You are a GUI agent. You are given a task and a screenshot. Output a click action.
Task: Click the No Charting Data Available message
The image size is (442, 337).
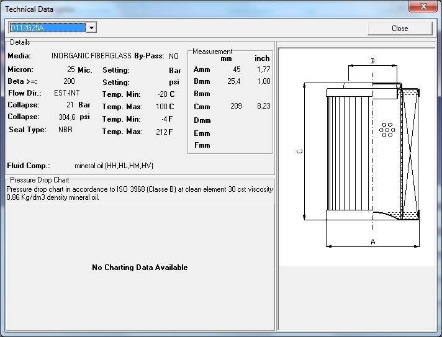point(140,267)
